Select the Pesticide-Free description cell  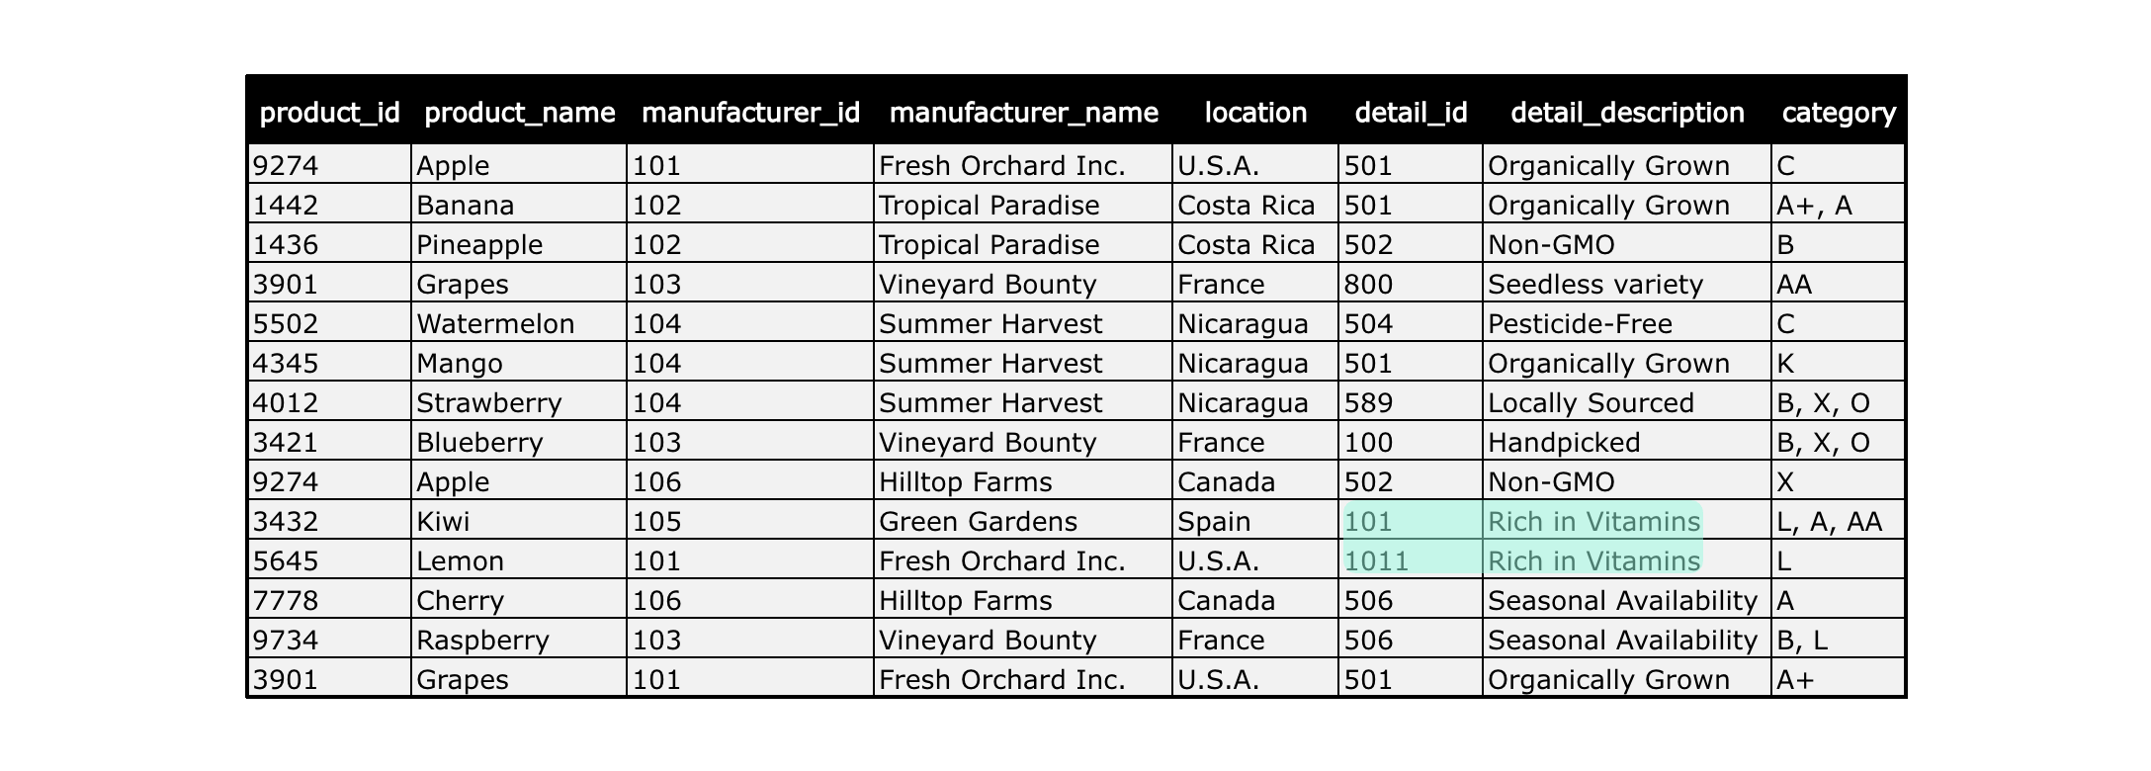(x=1627, y=323)
